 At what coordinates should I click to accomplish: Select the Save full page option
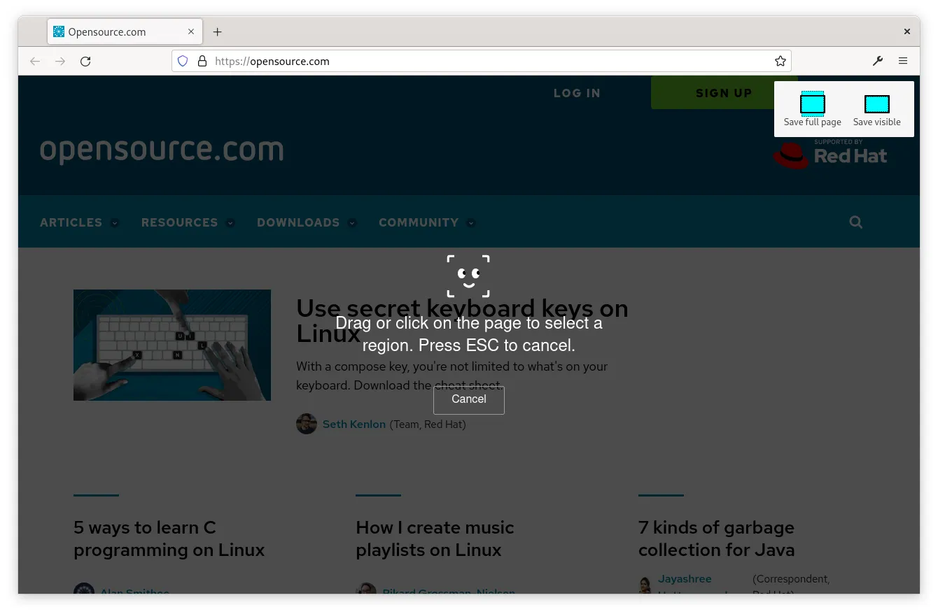812,104
